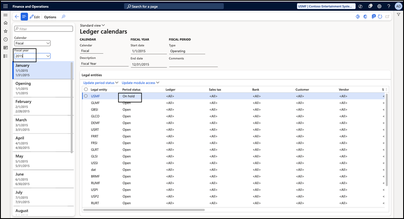Open Workspaces icon in left sidebar
404x219 pixels.
[6, 47]
